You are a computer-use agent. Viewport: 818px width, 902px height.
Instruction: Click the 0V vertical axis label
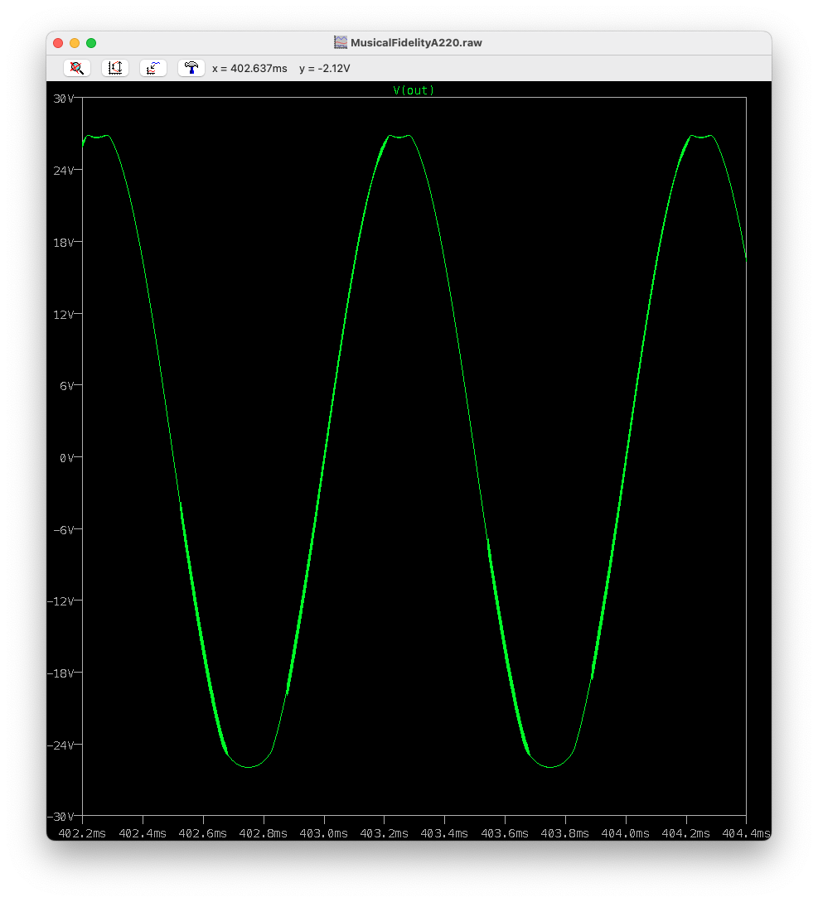point(67,458)
